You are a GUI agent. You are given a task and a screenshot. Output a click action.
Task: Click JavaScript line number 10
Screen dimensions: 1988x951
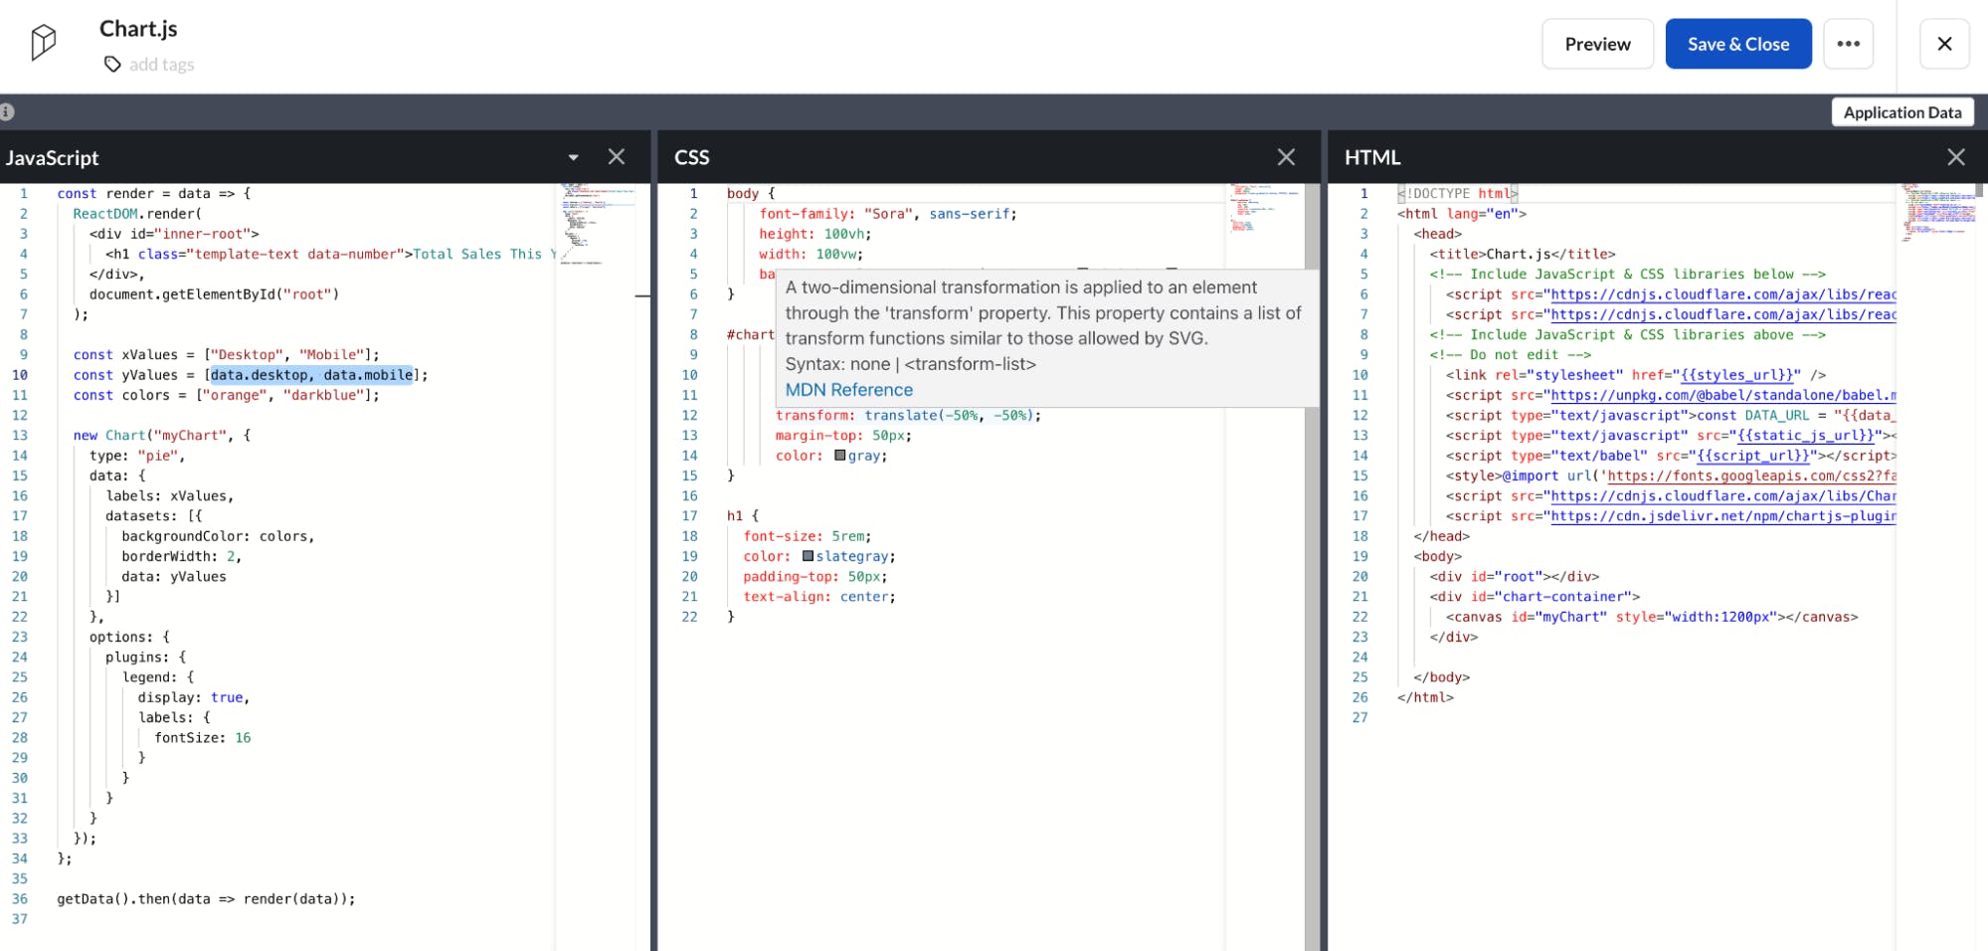[20, 375]
